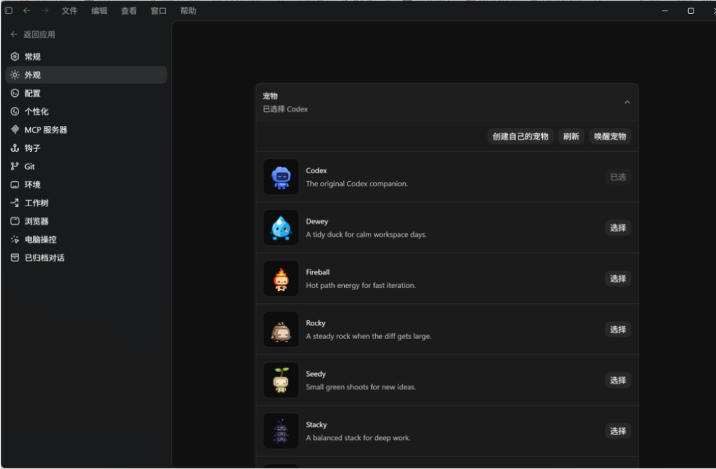Click the Fireball pet thumbnail
The height and width of the screenshot is (469, 716).
pos(281,279)
